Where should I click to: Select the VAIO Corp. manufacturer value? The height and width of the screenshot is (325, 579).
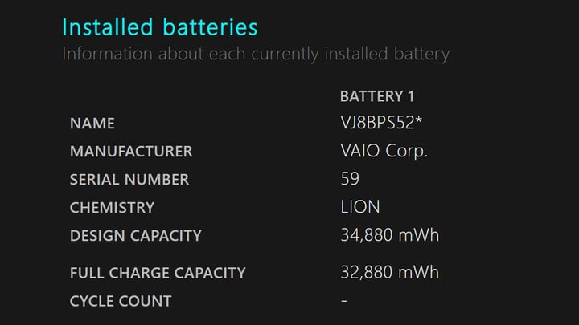(384, 152)
